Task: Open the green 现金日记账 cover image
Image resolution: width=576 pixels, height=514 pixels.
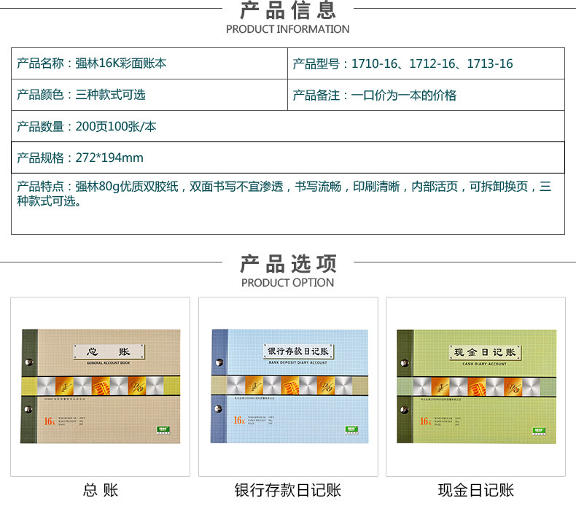Action: (475, 386)
